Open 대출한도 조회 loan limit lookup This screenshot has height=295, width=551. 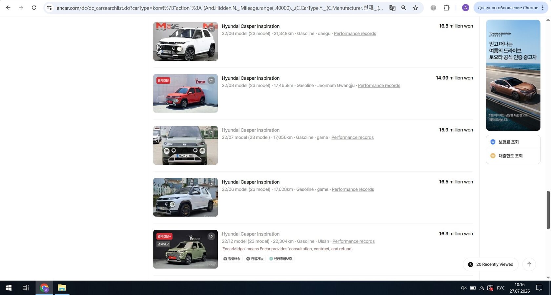(513, 156)
